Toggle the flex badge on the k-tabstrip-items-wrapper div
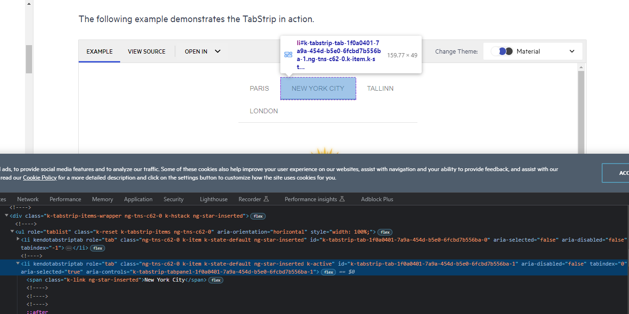 pos(258,216)
